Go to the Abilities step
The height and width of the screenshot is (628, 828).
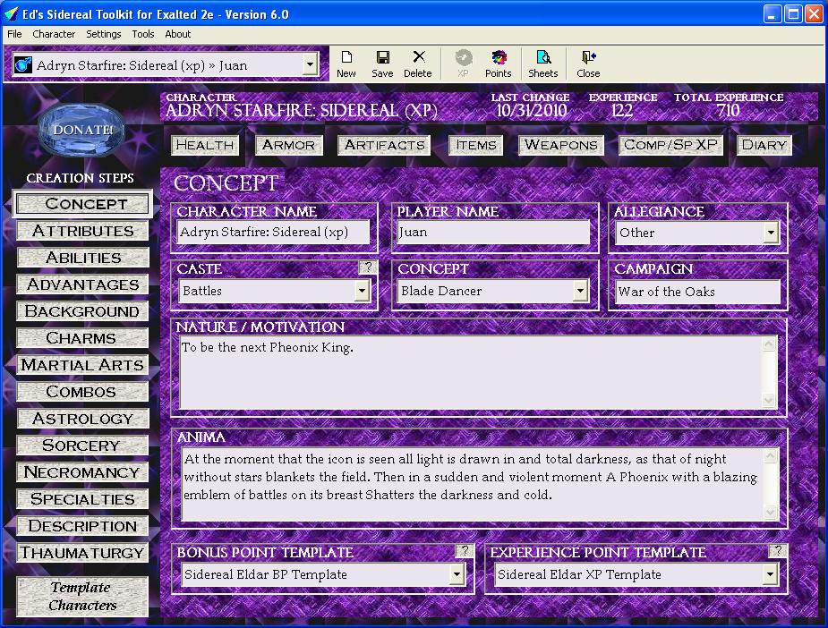click(x=82, y=258)
